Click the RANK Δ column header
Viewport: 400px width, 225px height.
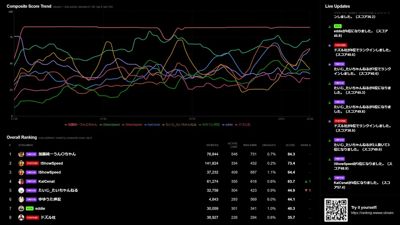point(306,145)
